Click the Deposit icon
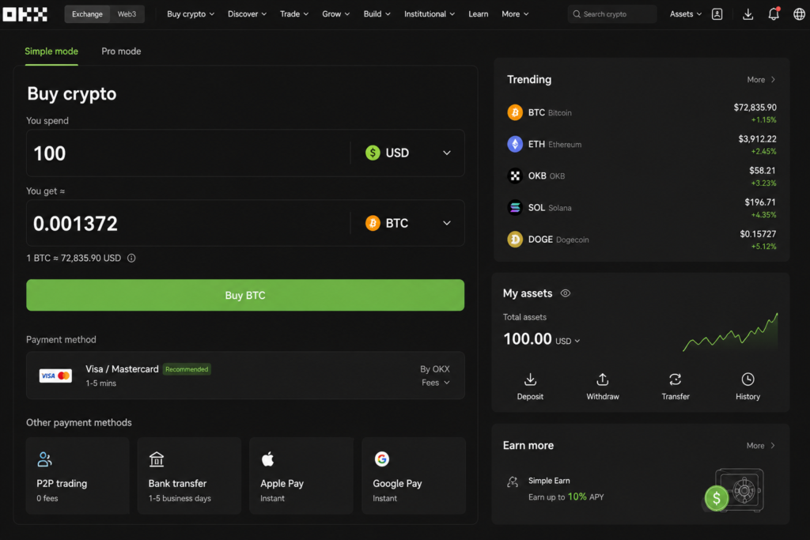Image resolution: width=810 pixels, height=540 pixels. point(530,380)
